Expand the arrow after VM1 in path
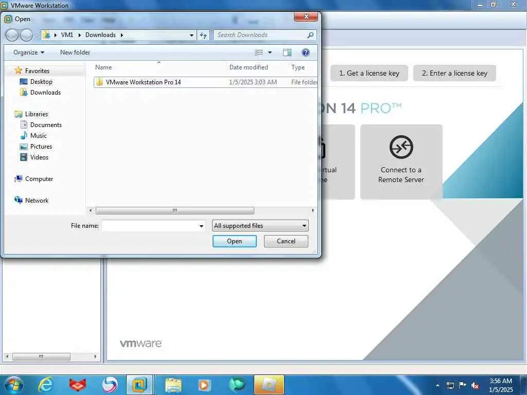527x395 pixels. pos(79,35)
